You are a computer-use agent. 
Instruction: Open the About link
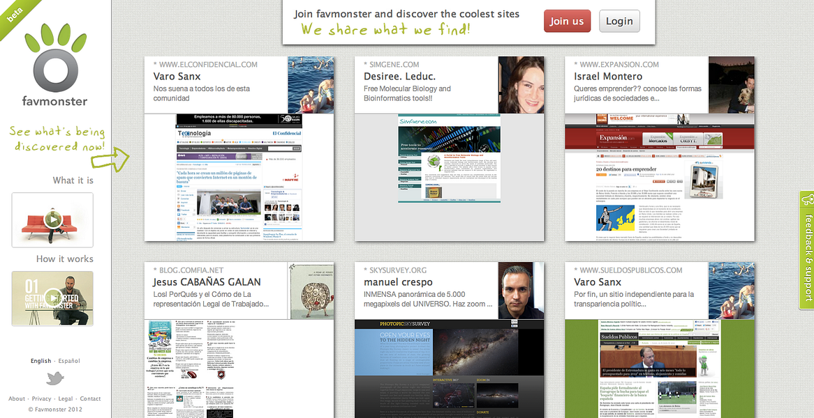coord(17,398)
